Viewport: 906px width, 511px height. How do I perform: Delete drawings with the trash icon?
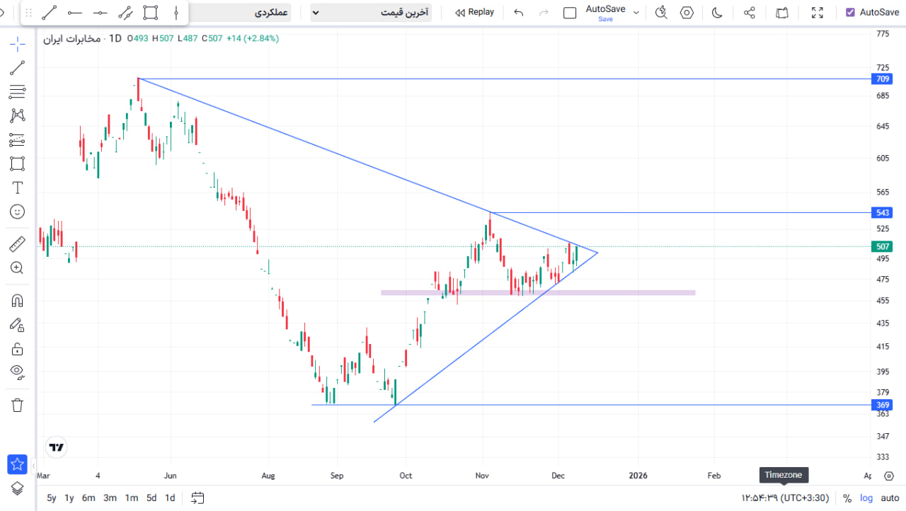[x=18, y=406]
